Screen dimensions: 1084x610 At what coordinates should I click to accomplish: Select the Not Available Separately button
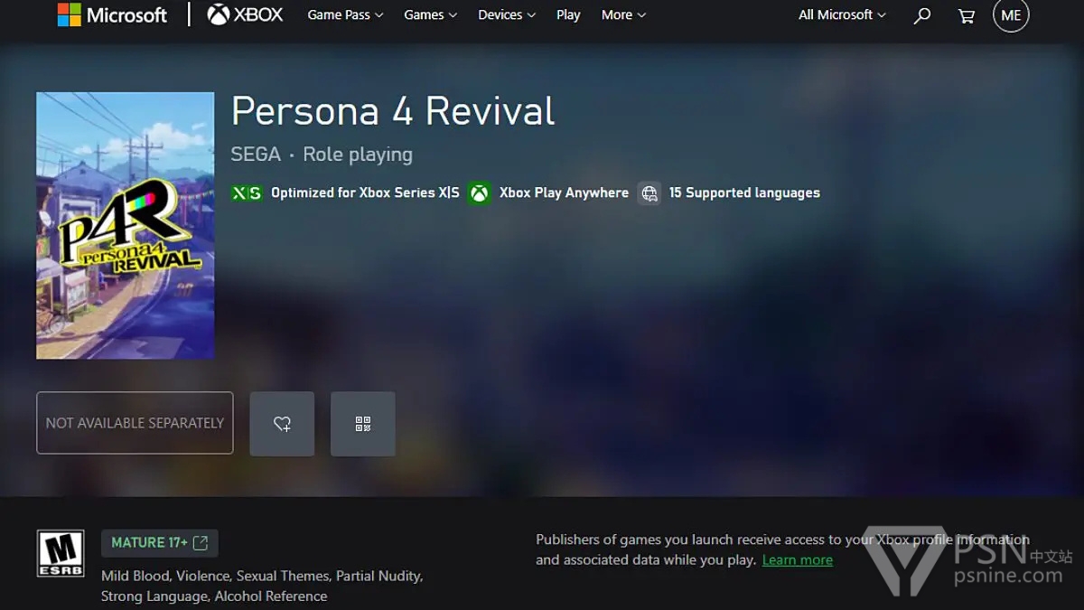[135, 423]
